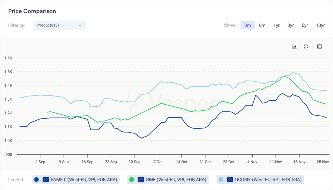Click EU flag icon beside UCOME

click(230, 179)
